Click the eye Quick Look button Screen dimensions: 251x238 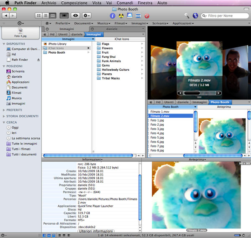point(75,16)
